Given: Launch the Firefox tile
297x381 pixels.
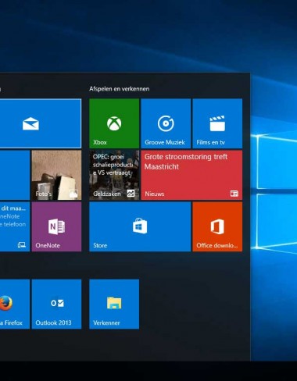Looking at the screenshot, I should 15,304.
